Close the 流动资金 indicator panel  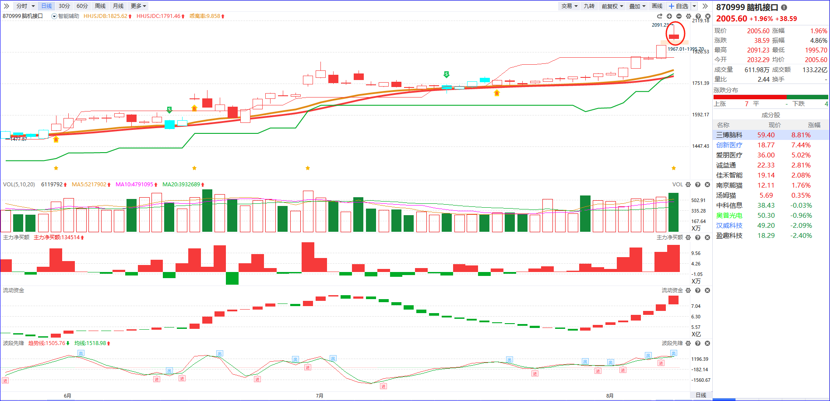tap(707, 290)
